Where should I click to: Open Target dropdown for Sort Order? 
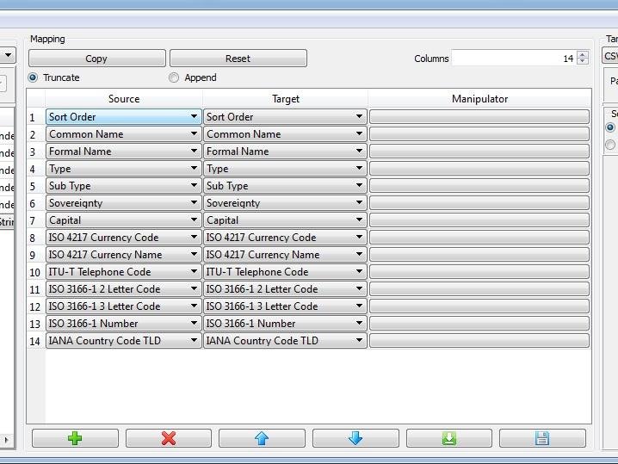[x=285, y=117]
